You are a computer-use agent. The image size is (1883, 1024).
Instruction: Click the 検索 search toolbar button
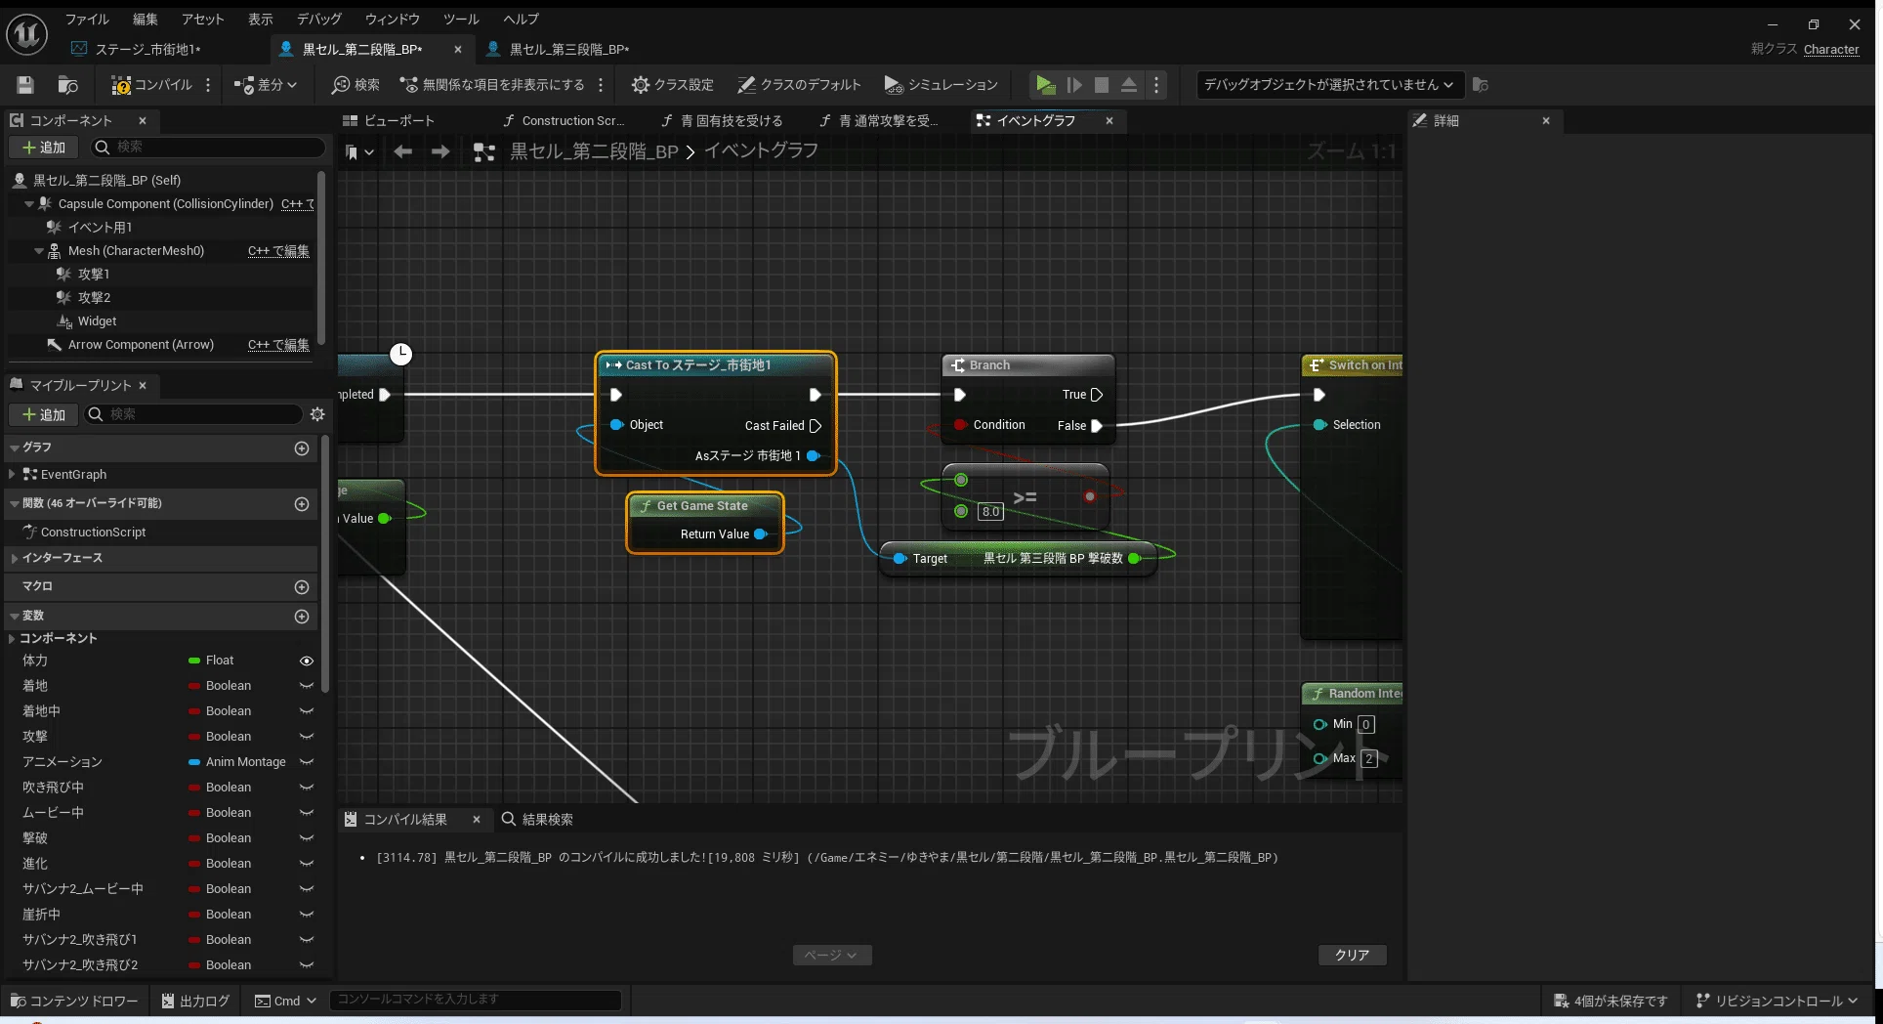pyautogui.click(x=356, y=85)
